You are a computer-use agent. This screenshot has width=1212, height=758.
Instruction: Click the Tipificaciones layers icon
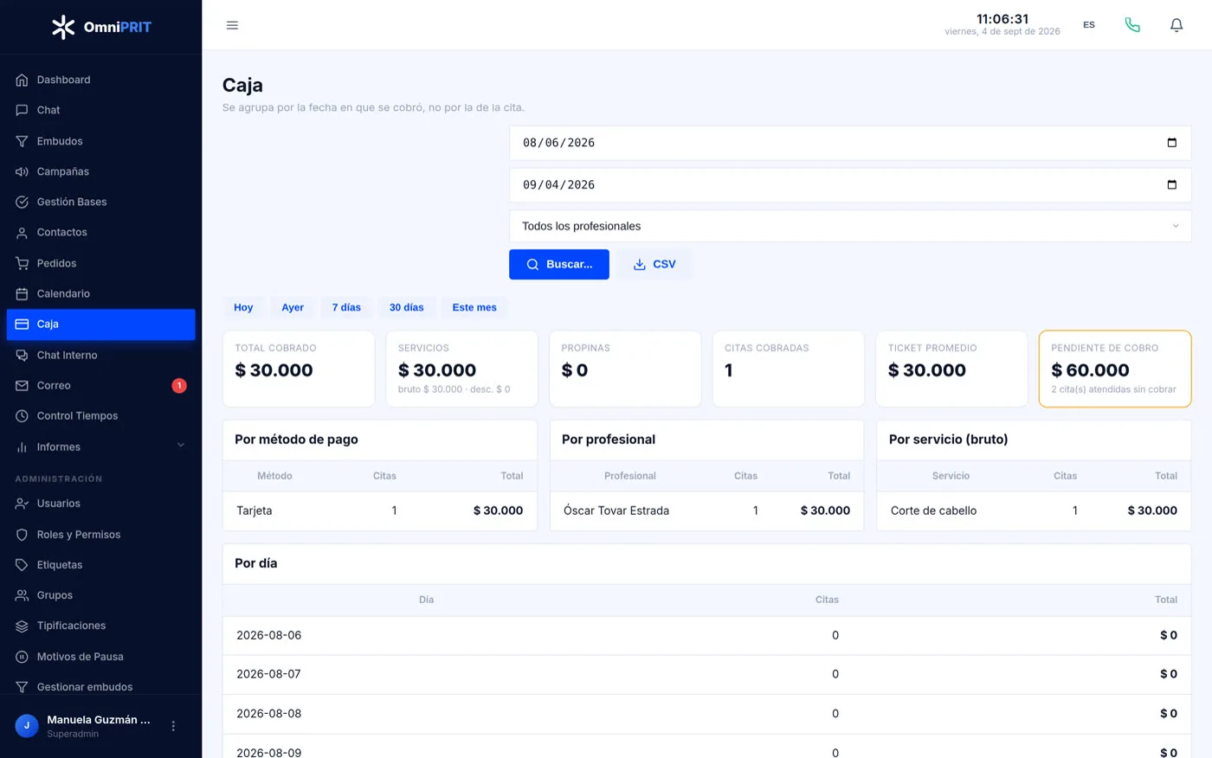(22, 626)
